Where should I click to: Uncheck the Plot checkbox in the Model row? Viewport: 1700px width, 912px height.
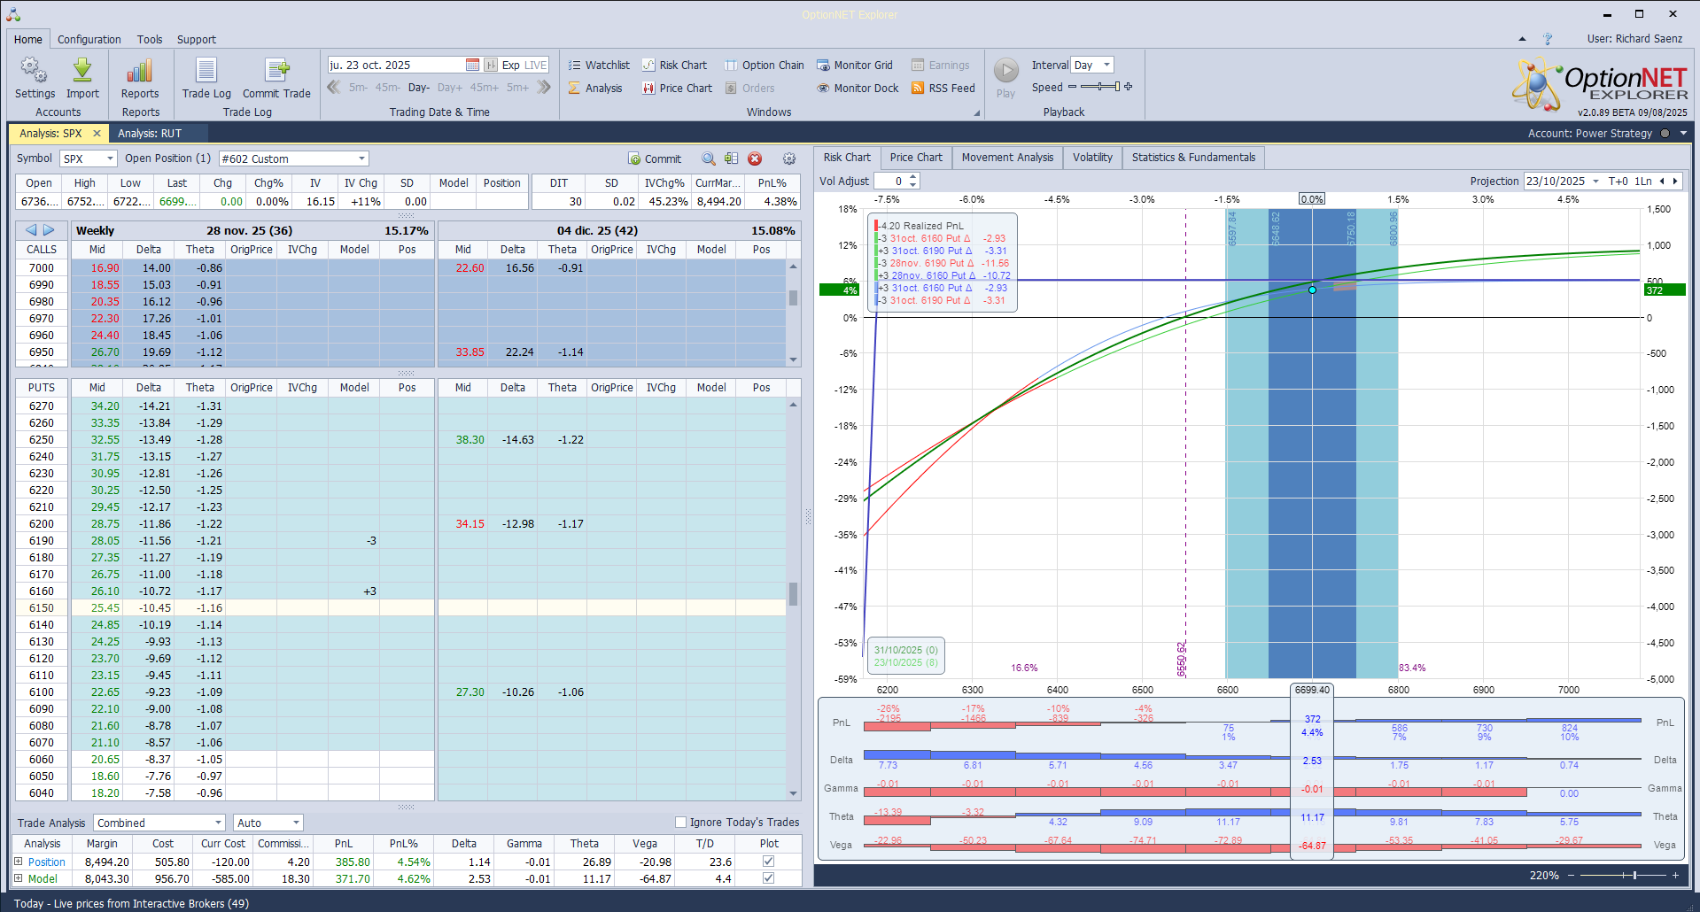pos(768,879)
